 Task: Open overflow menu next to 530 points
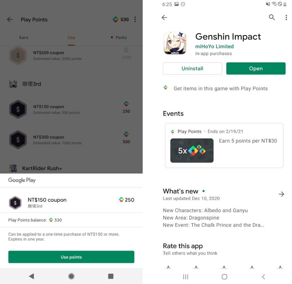pos(135,19)
